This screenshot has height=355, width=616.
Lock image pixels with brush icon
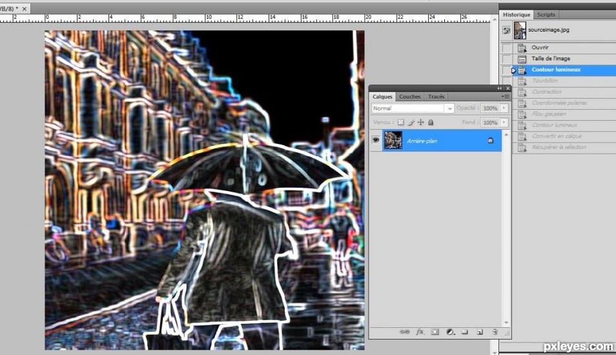click(x=411, y=123)
